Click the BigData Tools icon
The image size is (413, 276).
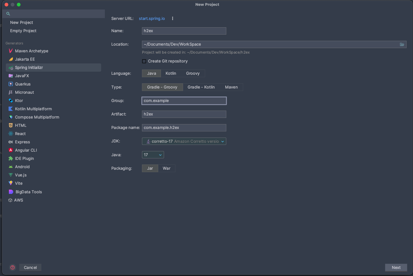point(11,192)
